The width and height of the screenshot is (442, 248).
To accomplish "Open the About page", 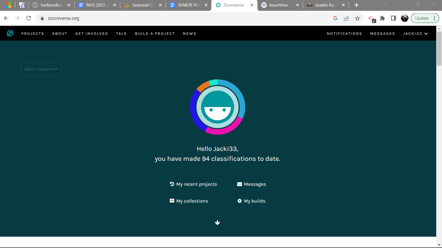I will pyautogui.click(x=60, y=33).
